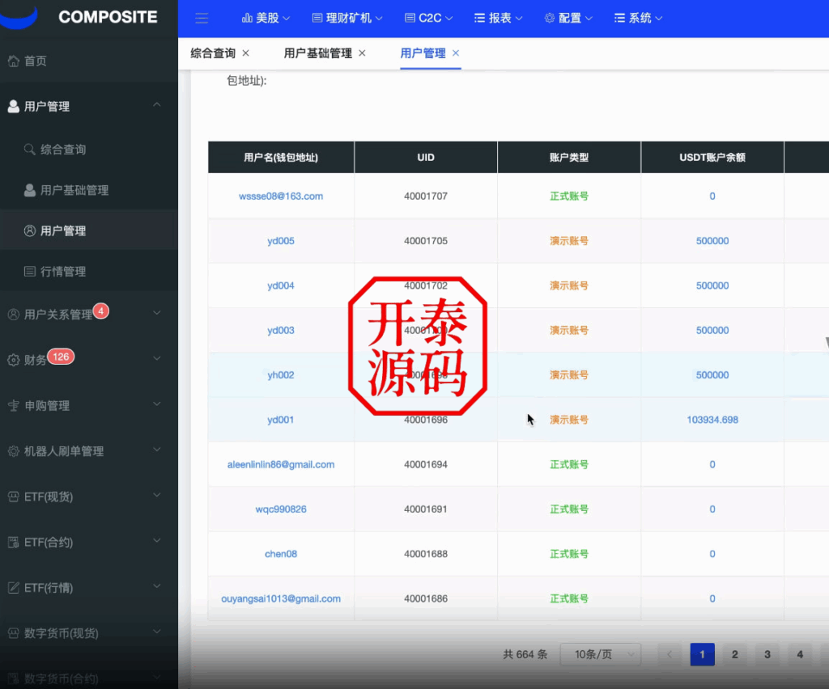Viewport: 829px width, 689px height.
Task: Open user yd005 link
Action: point(281,241)
